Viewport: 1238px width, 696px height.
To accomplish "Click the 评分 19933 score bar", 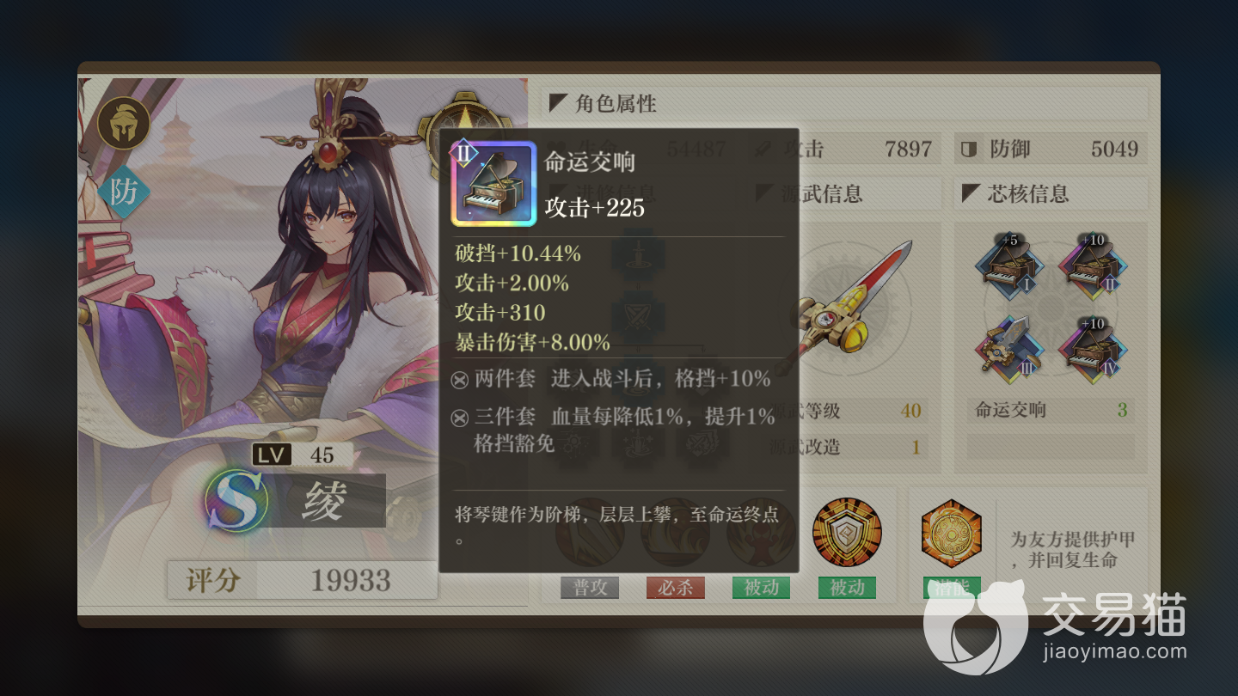I will [x=302, y=581].
